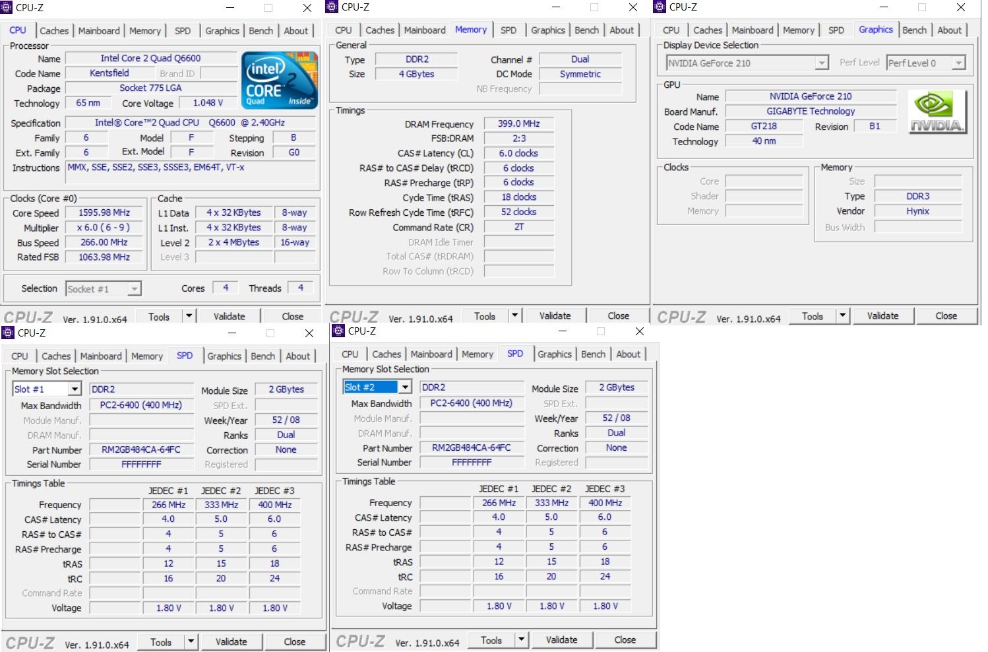
Task: Click the GPU Technology value 40 nm
Action: (x=764, y=141)
